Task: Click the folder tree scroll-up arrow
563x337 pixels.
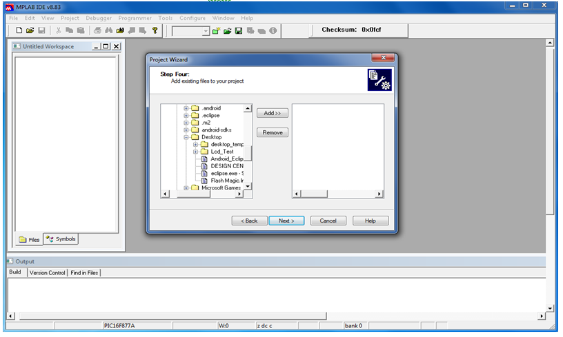Action: tap(248, 108)
